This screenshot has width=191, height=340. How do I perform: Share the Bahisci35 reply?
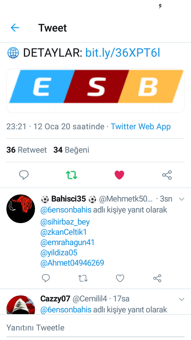click(x=157, y=278)
